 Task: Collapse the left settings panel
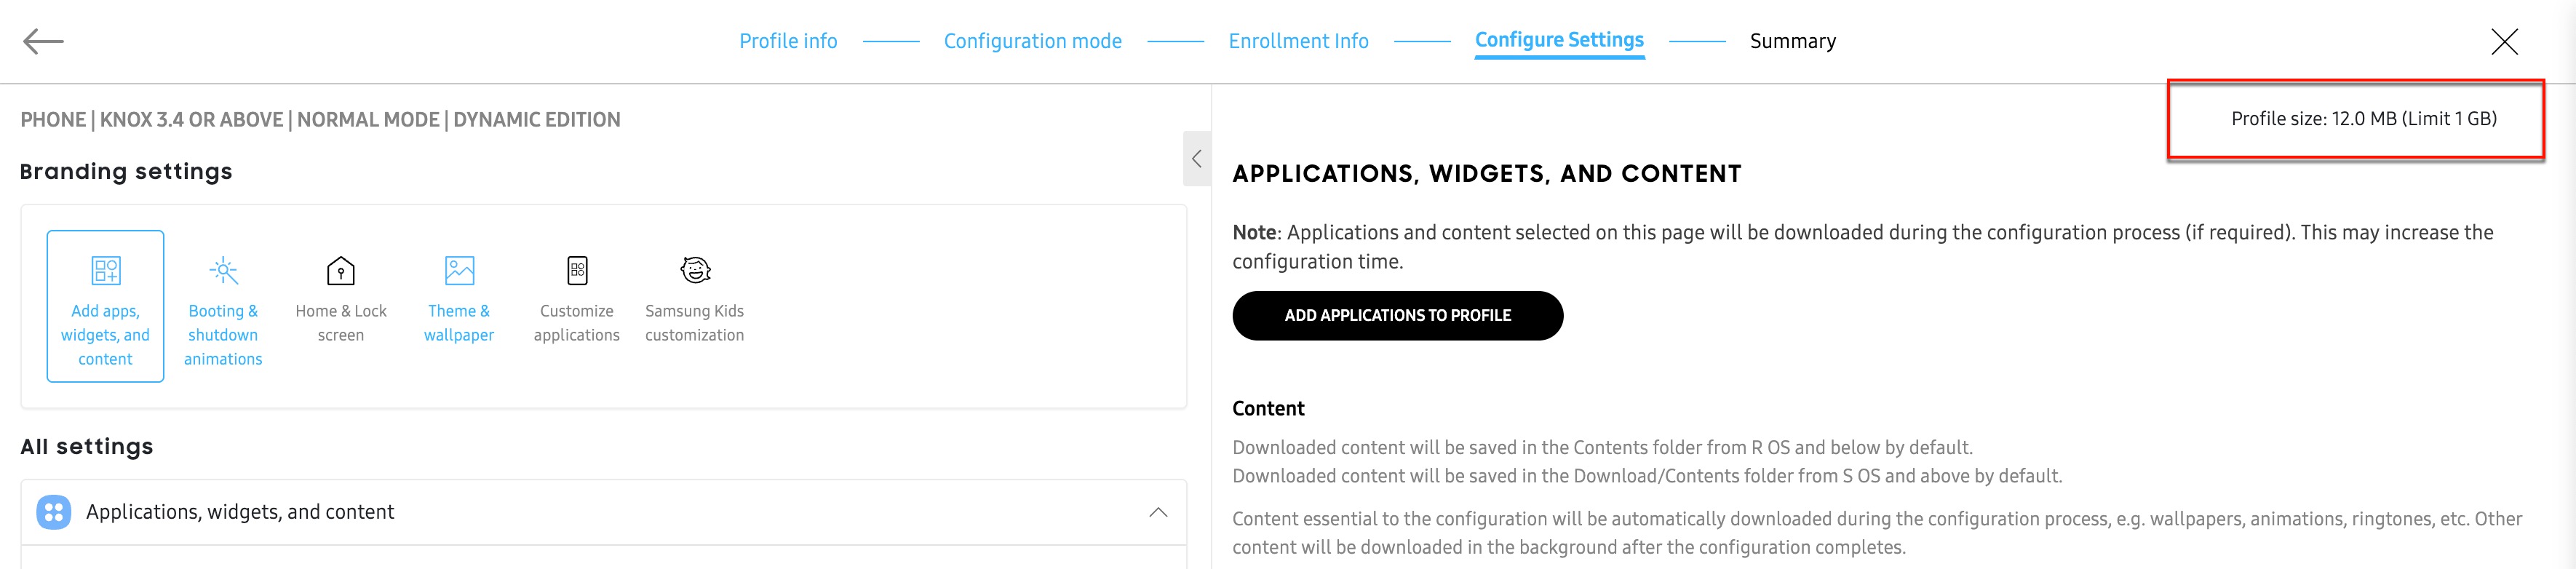coord(1196,159)
